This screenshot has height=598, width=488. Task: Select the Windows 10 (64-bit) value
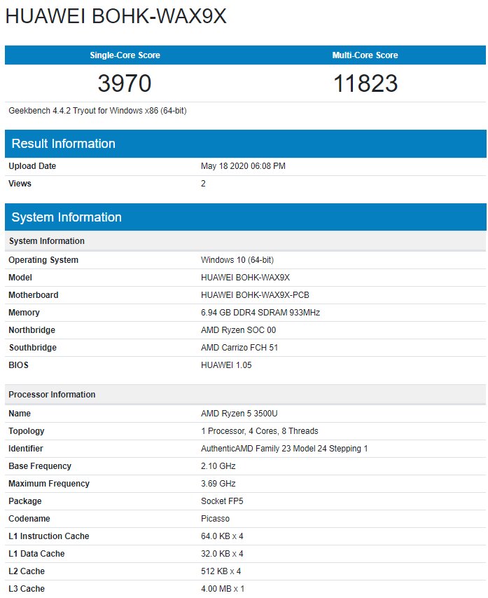point(237,259)
